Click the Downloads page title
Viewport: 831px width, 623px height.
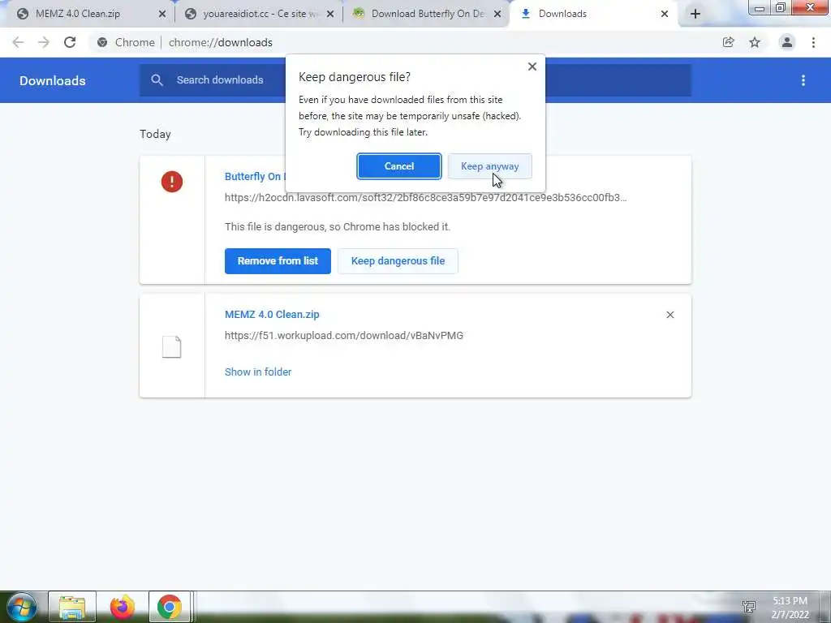coord(53,80)
